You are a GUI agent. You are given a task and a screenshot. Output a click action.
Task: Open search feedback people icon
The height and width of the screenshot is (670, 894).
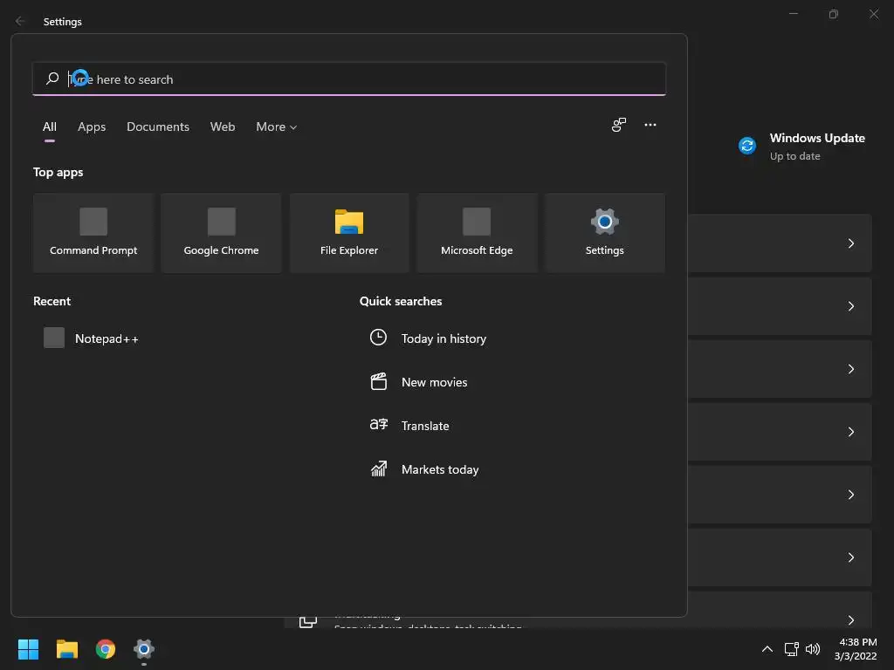click(619, 125)
